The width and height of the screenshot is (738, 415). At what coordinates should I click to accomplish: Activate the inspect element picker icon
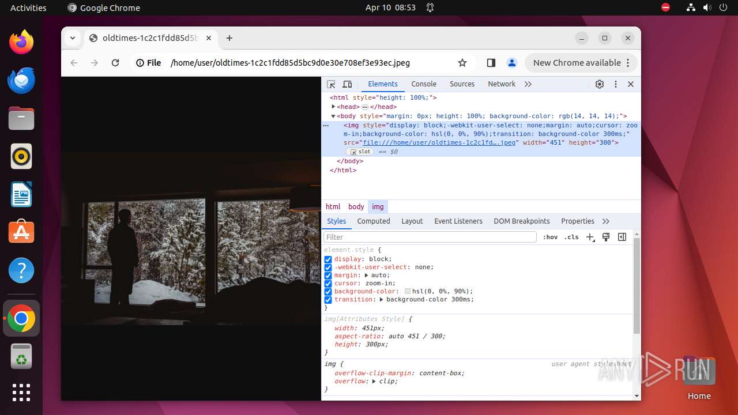pyautogui.click(x=331, y=84)
